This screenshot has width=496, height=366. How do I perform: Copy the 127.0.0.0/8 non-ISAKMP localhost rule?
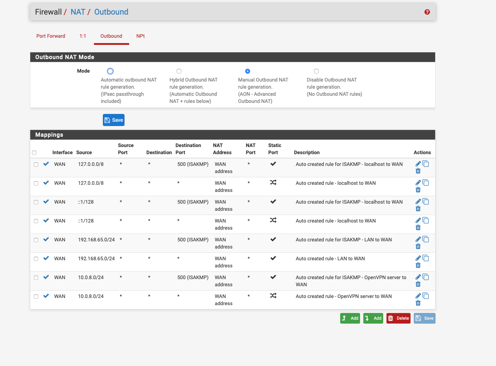(x=426, y=183)
